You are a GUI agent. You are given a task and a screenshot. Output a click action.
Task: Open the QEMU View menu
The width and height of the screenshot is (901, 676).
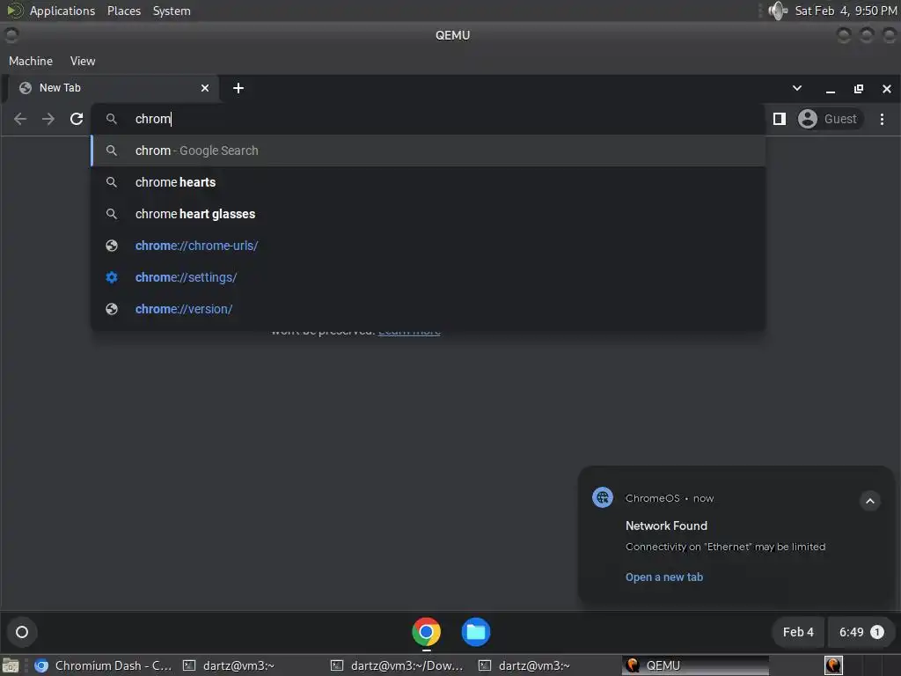click(83, 61)
